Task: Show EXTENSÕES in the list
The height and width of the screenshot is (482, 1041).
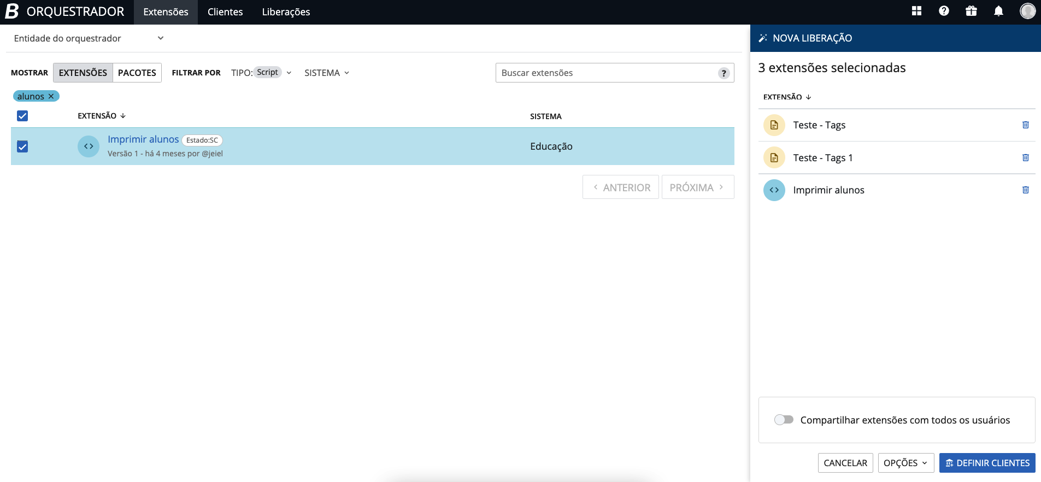Action: [83, 73]
